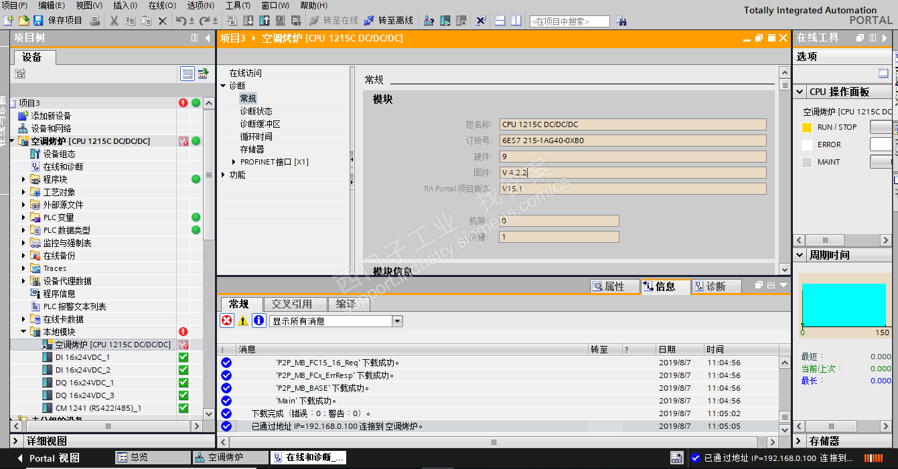
Task: Click the print icon in toolbar
Action: pyautogui.click(x=95, y=21)
